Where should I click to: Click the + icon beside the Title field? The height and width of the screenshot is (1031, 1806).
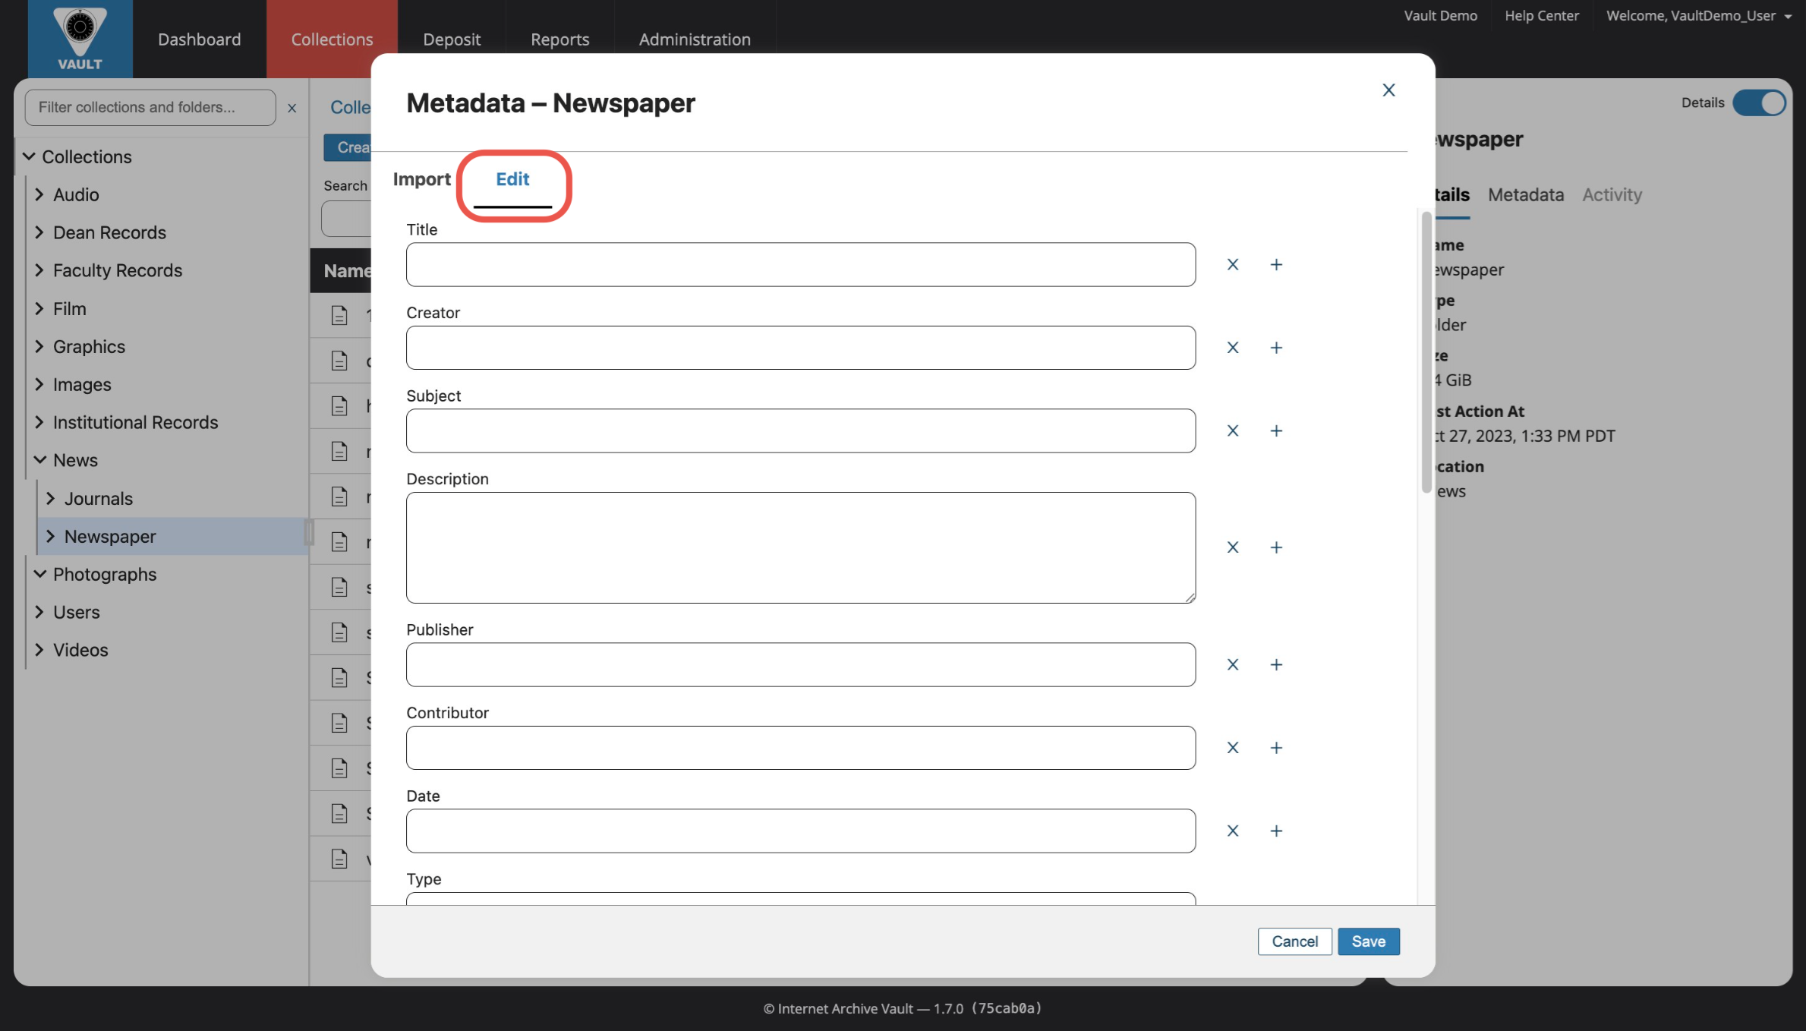(1276, 264)
